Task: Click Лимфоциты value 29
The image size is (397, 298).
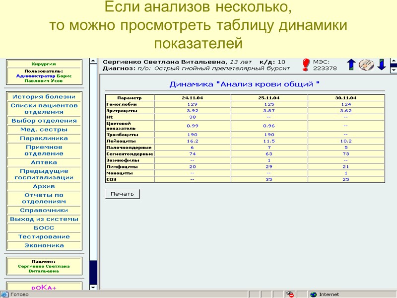Action: (269, 167)
